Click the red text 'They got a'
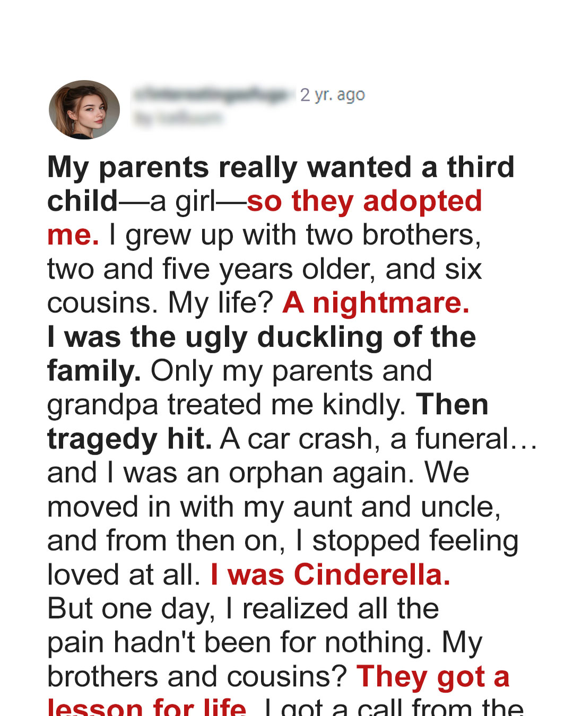The height and width of the screenshot is (716, 573). 433,677
